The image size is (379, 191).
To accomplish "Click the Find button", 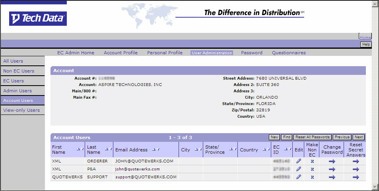I will pyautogui.click(x=287, y=137).
